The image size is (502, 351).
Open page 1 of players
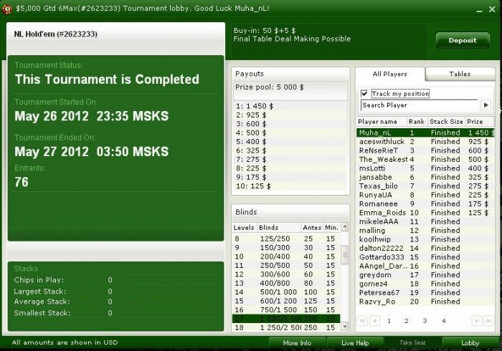(x=389, y=321)
